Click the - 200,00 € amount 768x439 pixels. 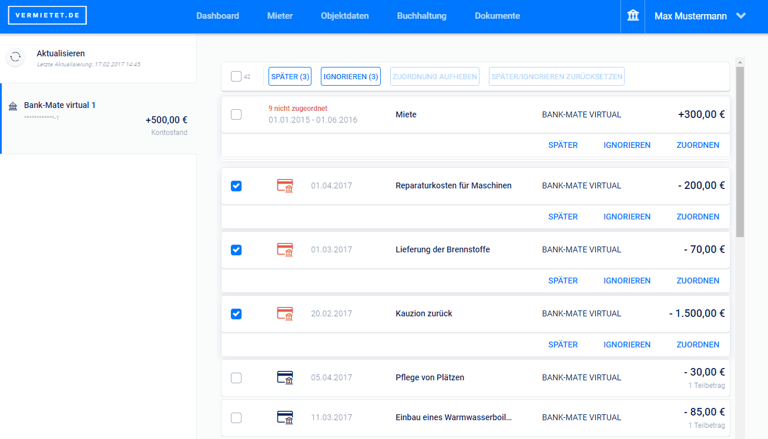tap(701, 185)
